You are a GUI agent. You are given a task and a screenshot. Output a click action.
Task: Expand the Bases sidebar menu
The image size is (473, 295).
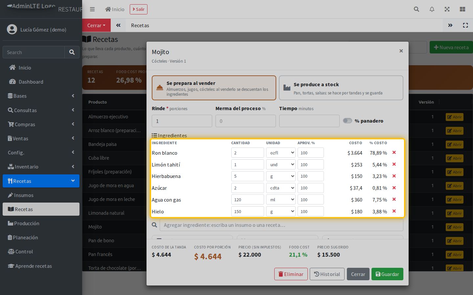pos(41,96)
